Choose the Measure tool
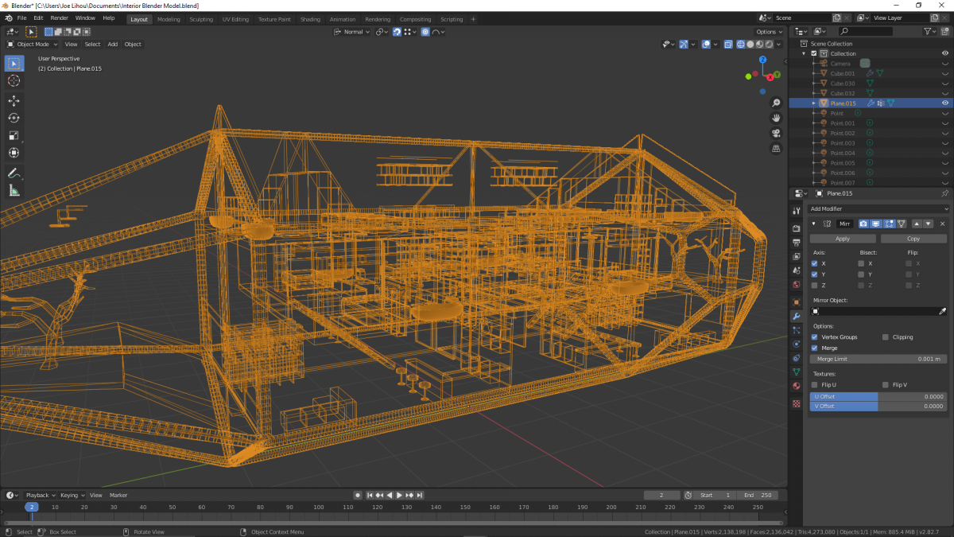 14,191
